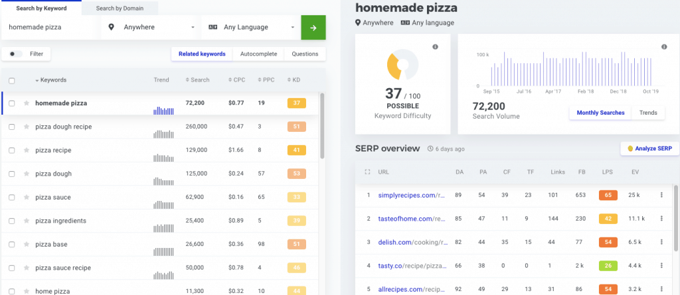Viewport: 680px width, 295px height.
Task: Select the Related keywords tab
Action: tap(202, 54)
